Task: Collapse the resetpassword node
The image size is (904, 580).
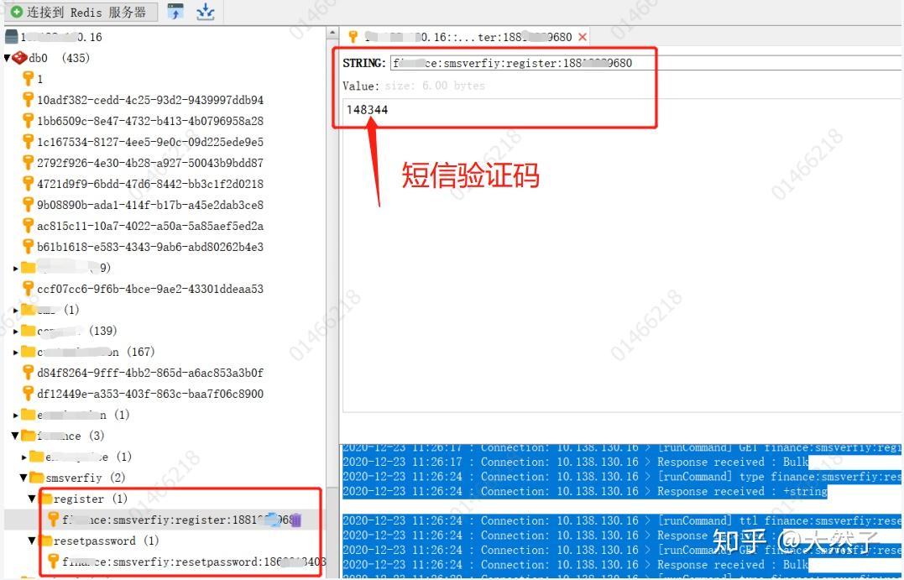Action: coord(32,540)
